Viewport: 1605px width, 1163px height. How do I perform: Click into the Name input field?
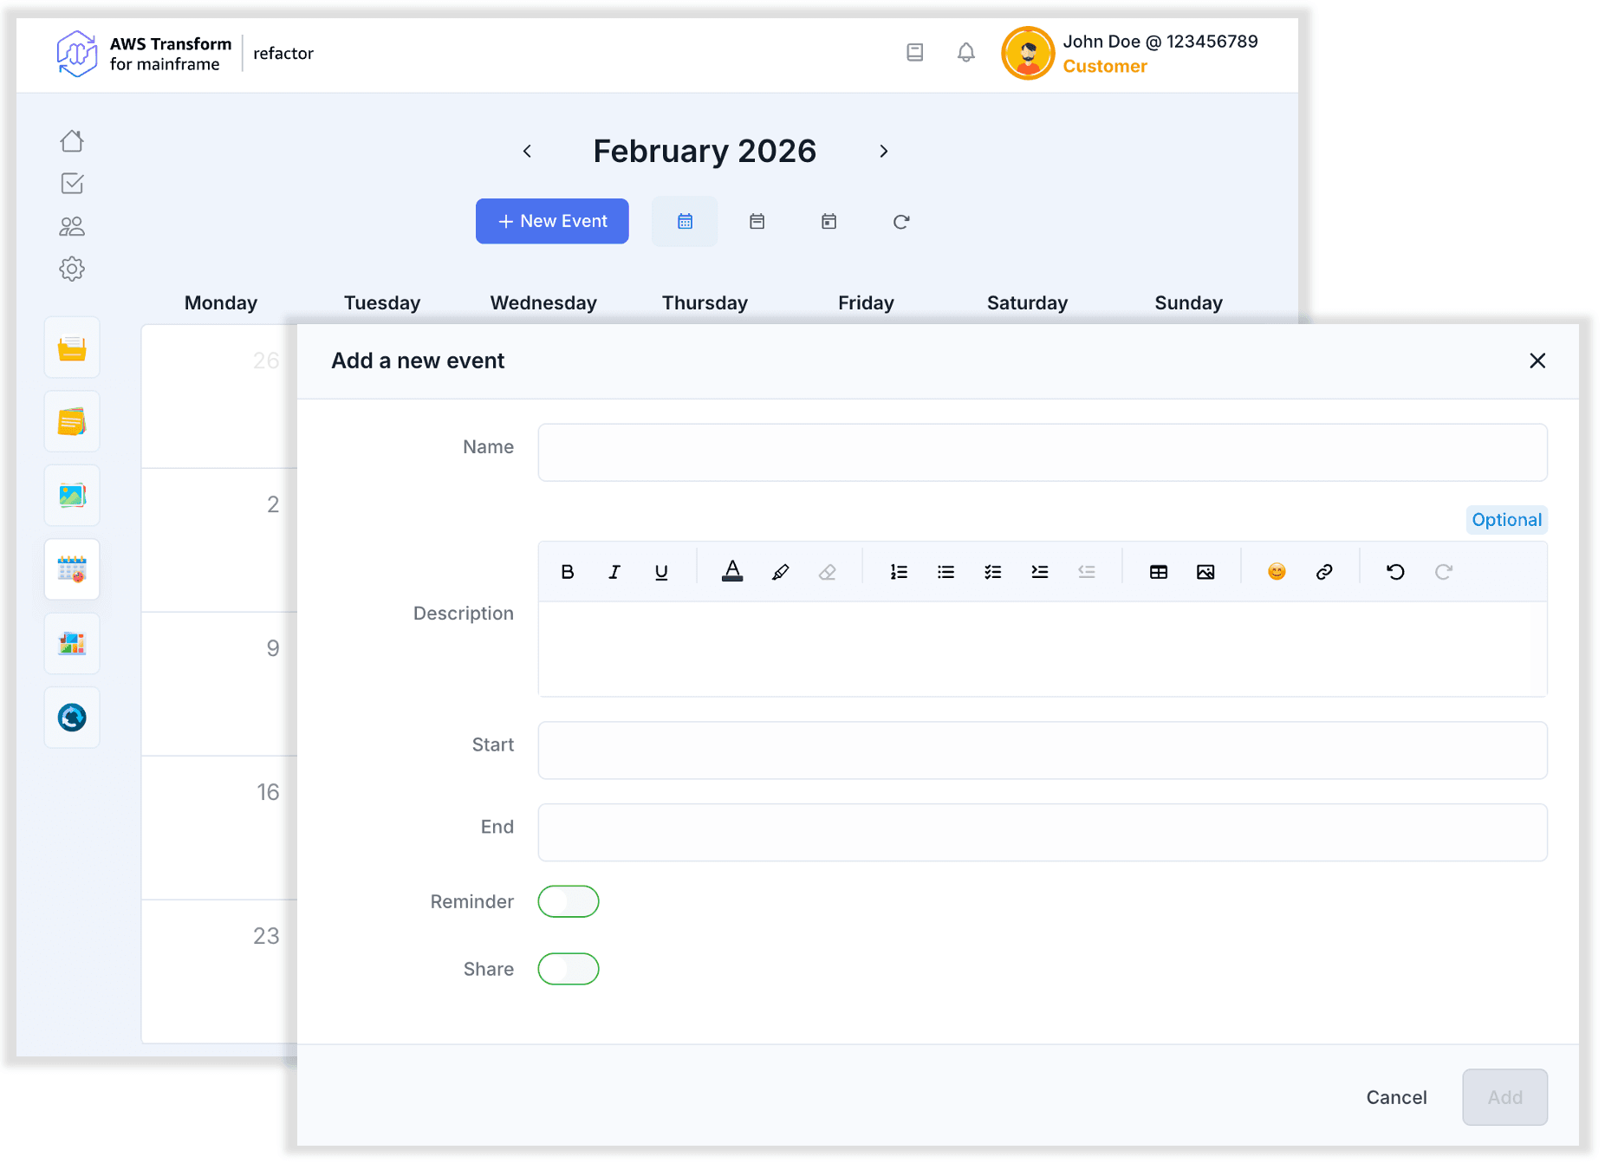pyautogui.click(x=1043, y=452)
